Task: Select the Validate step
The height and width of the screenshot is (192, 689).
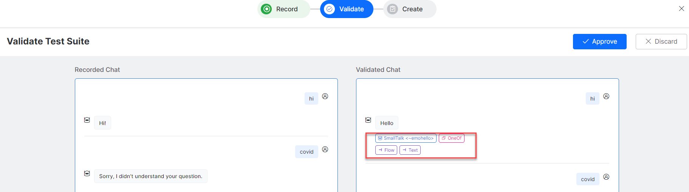Action: (346, 9)
